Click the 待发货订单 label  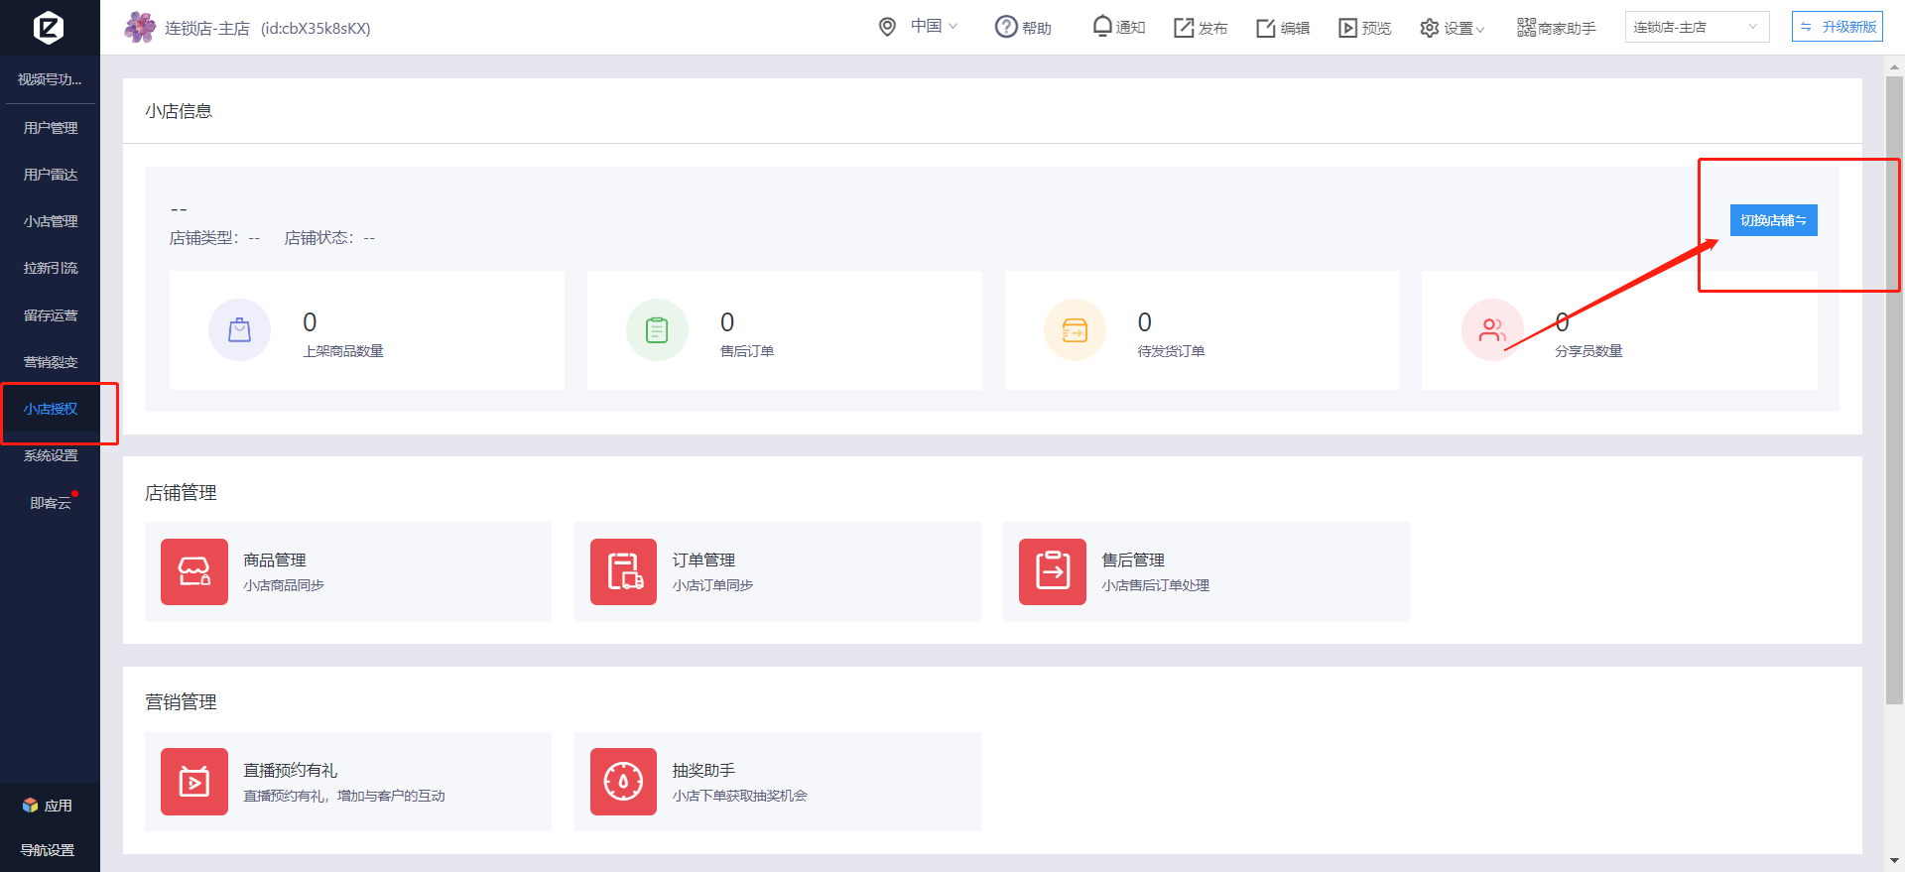point(1171,351)
